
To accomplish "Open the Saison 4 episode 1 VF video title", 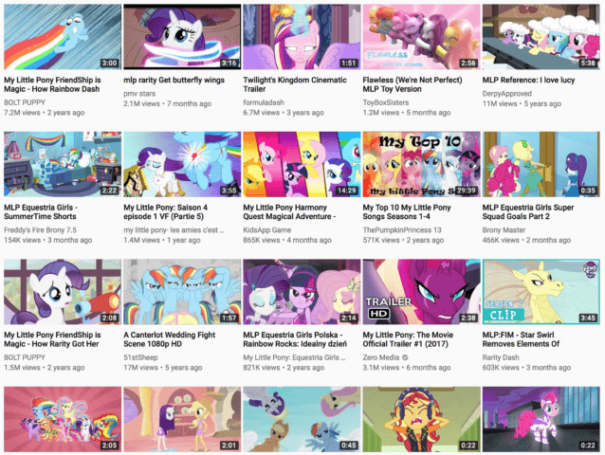I will (x=165, y=212).
